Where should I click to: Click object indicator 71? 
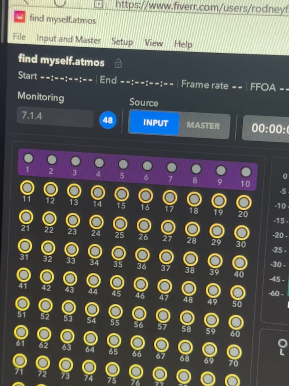point(20,360)
